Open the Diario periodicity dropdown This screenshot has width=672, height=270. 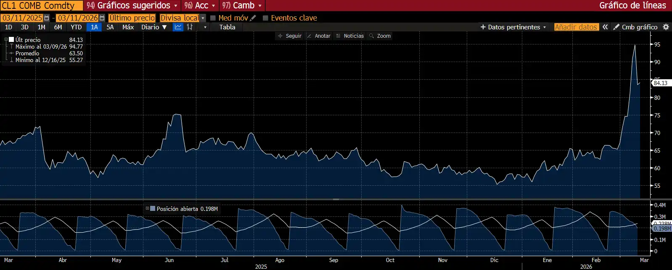[x=154, y=27]
